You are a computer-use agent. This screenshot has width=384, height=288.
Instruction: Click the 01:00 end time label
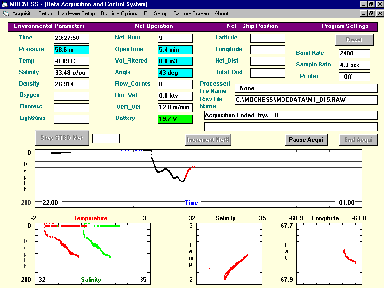[x=346, y=203]
